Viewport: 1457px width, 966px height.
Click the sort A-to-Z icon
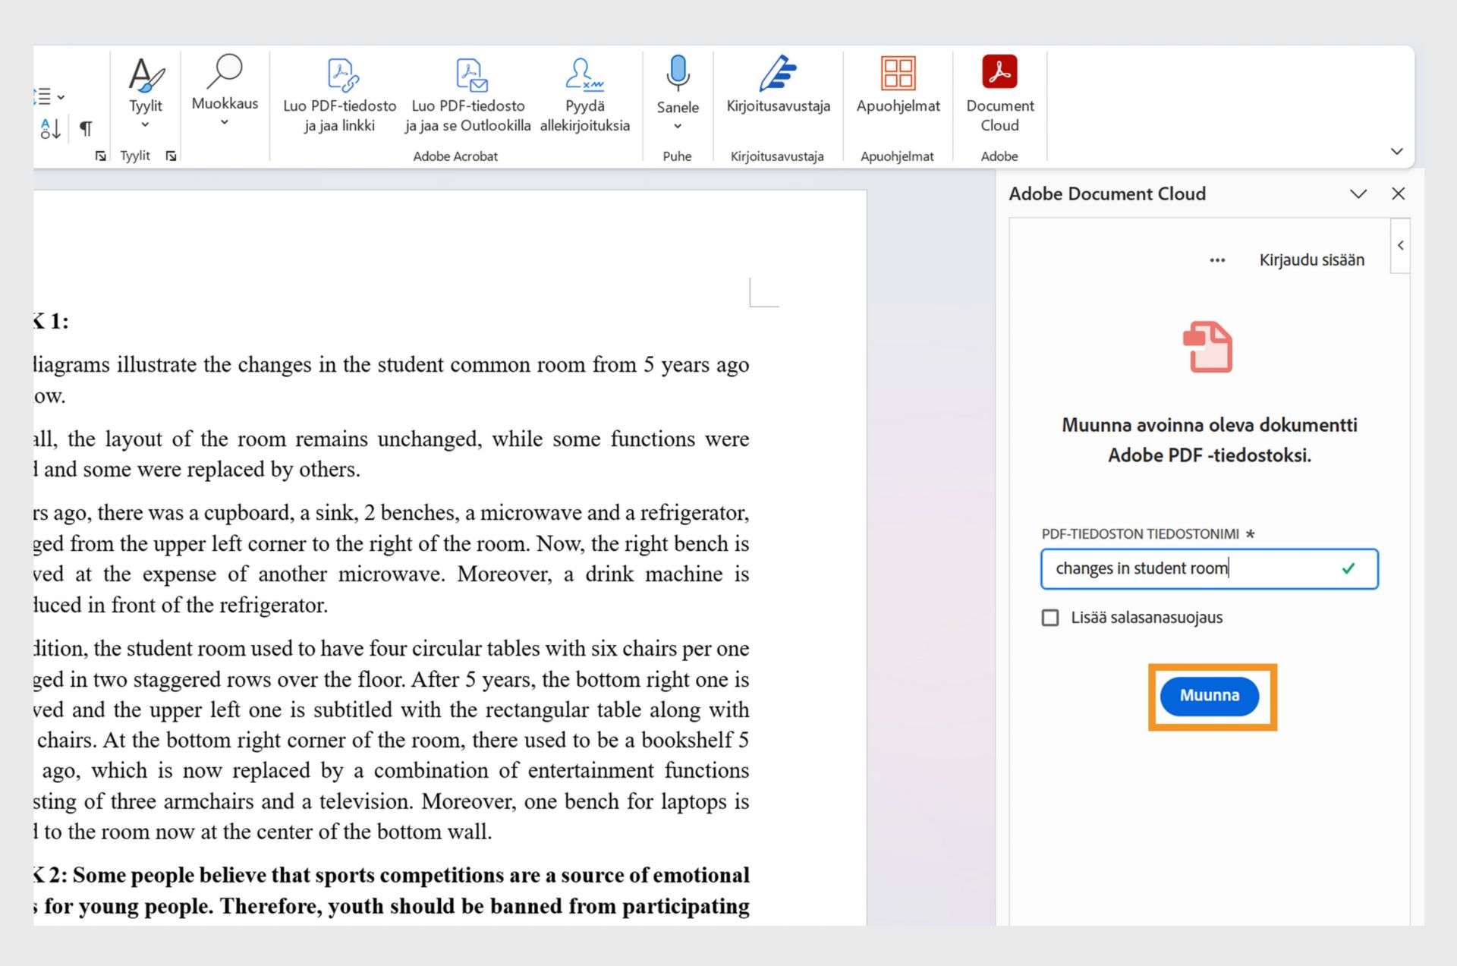pos(50,129)
